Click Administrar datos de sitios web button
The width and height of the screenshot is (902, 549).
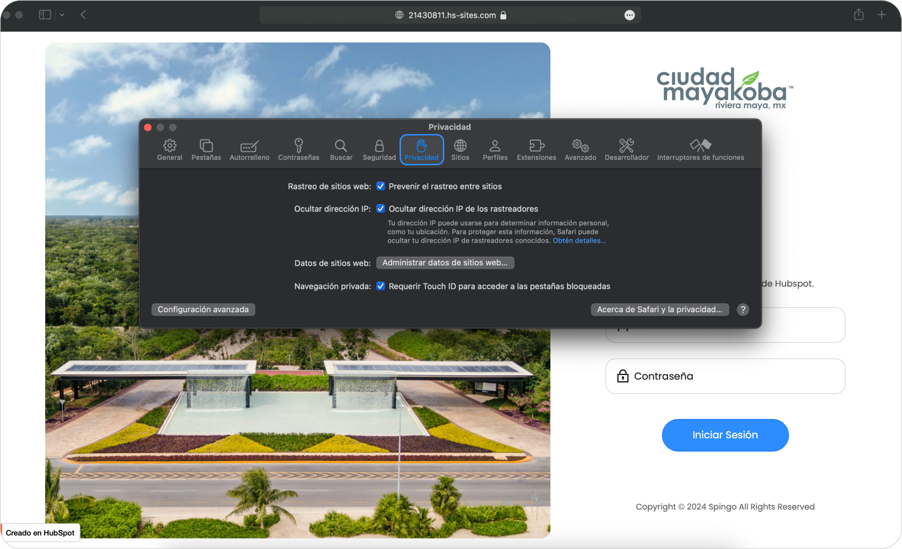(x=445, y=263)
